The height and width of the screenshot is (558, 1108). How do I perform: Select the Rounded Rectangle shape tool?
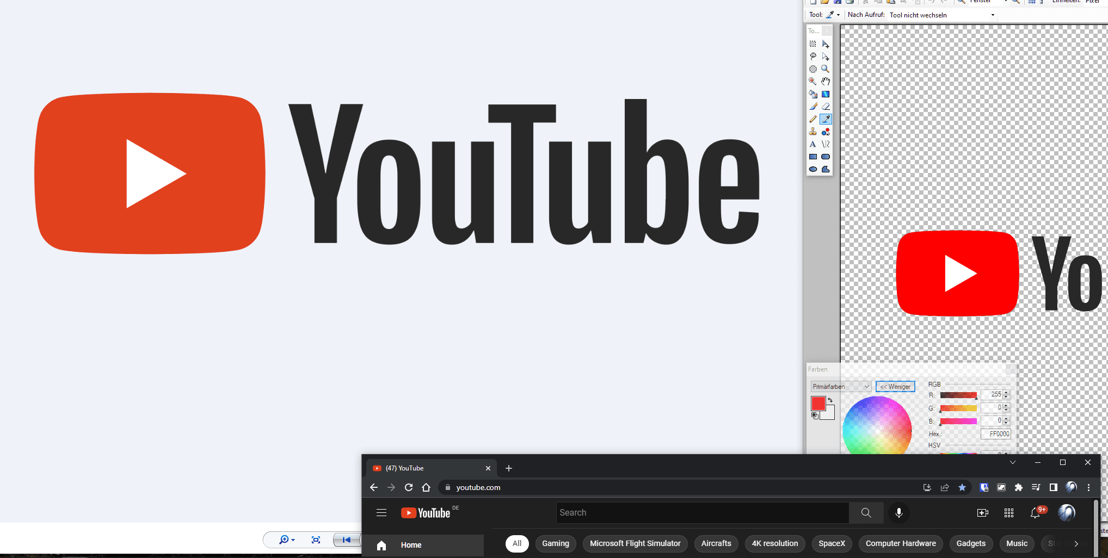pos(826,157)
